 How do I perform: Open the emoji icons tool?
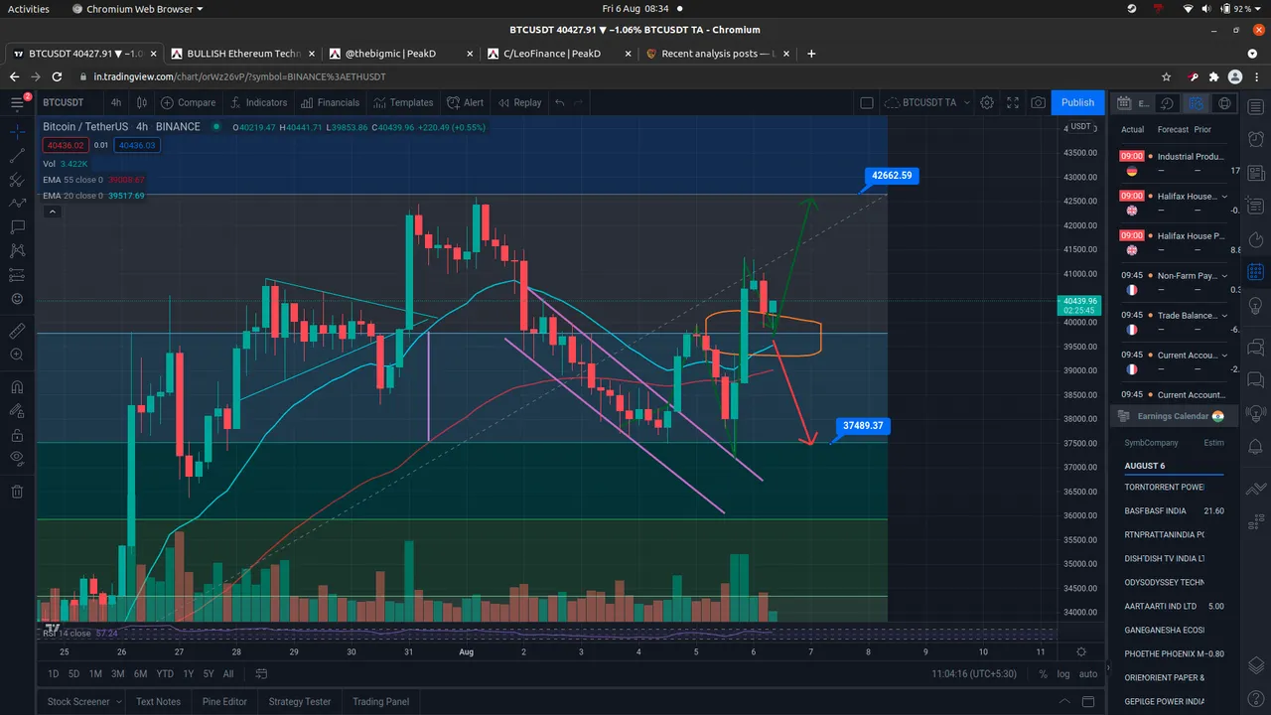pos(17,299)
